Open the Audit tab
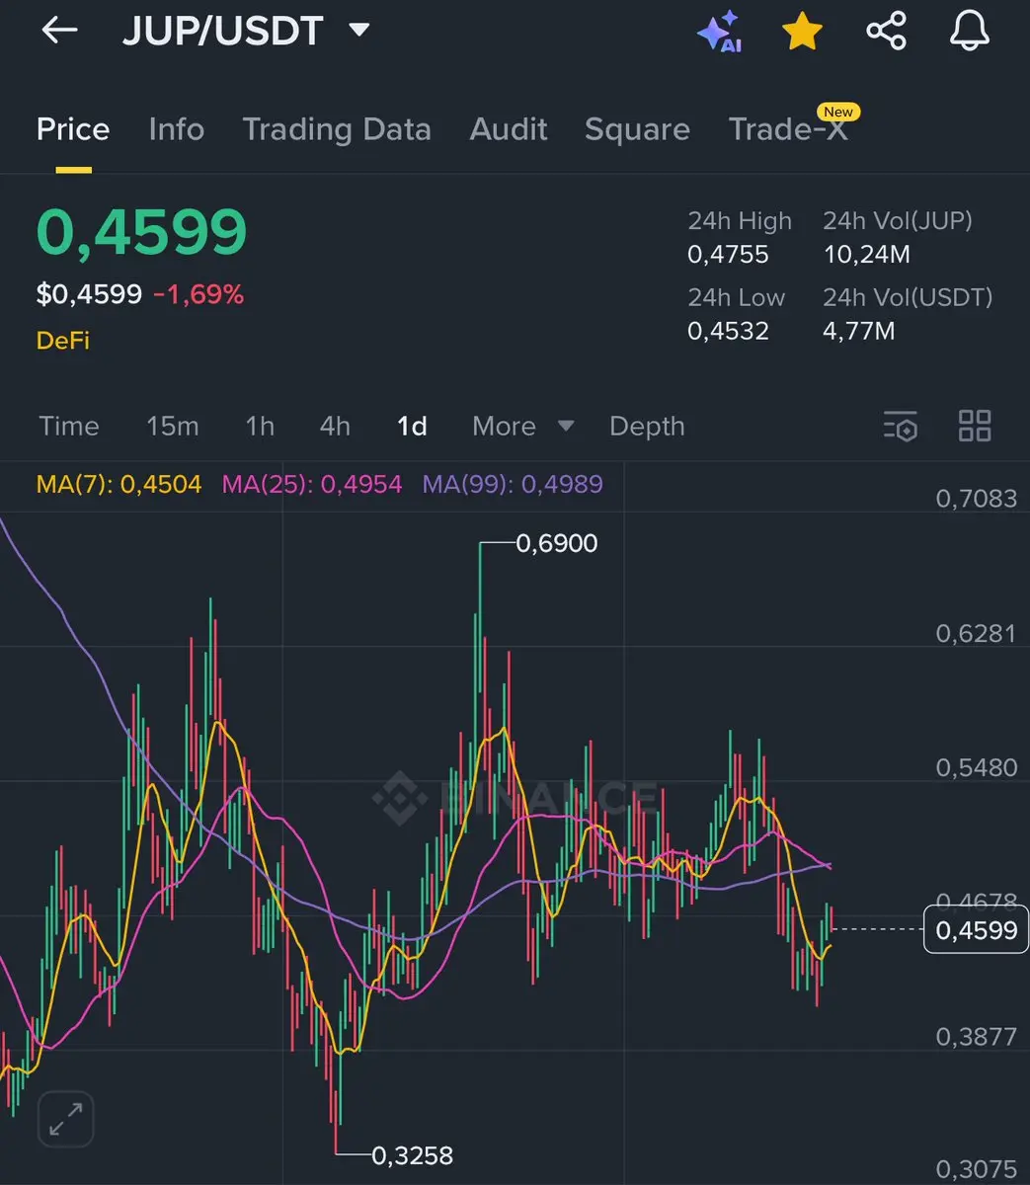Image resolution: width=1030 pixels, height=1185 pixels. point(509,129)
